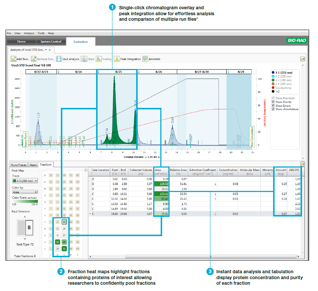Uncheck Show Events checkbox

[273, 102]
